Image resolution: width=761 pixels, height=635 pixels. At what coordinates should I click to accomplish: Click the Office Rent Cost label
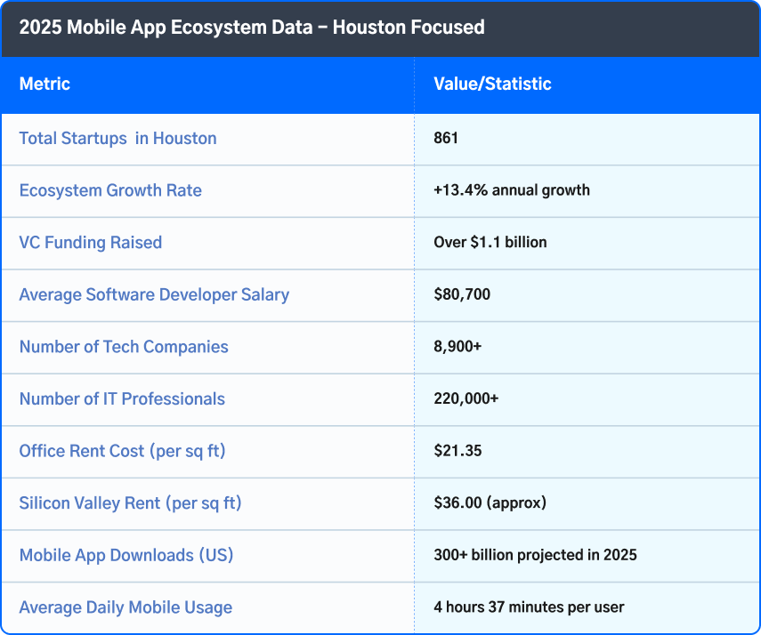[122, 451]
